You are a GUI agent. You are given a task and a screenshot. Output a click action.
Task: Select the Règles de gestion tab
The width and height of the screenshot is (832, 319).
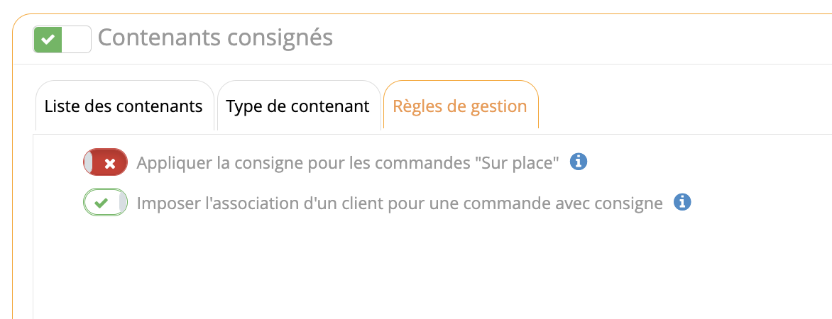pos(460,107)
